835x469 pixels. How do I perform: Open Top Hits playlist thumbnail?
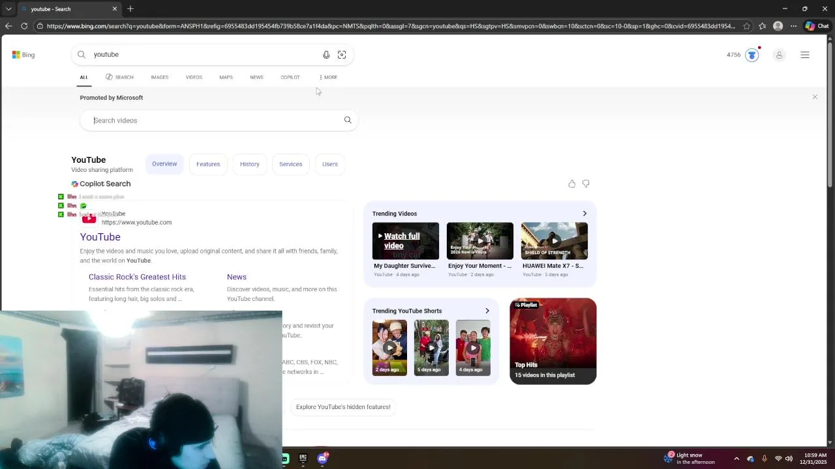coord(553,341)
